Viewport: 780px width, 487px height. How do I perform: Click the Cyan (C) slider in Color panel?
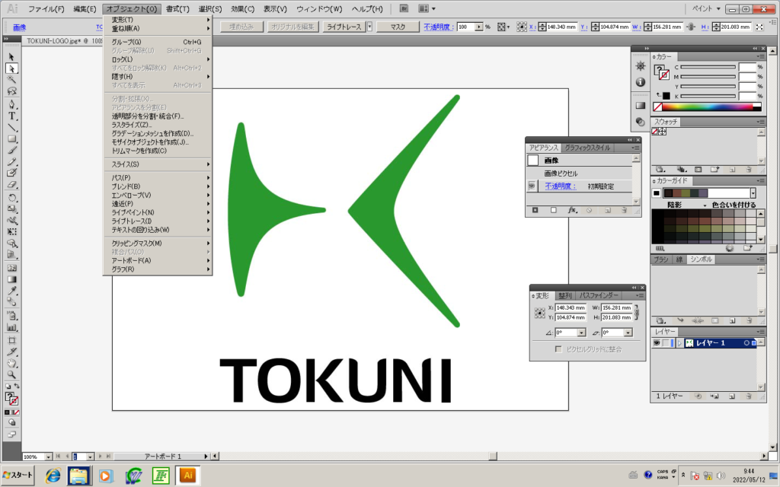pos(708,67)
